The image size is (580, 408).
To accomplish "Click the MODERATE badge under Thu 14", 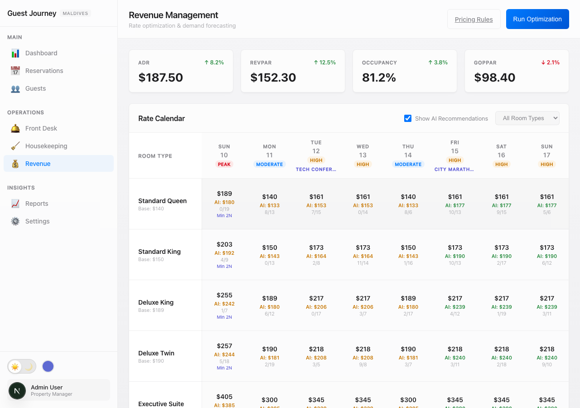I will (408, 164).
